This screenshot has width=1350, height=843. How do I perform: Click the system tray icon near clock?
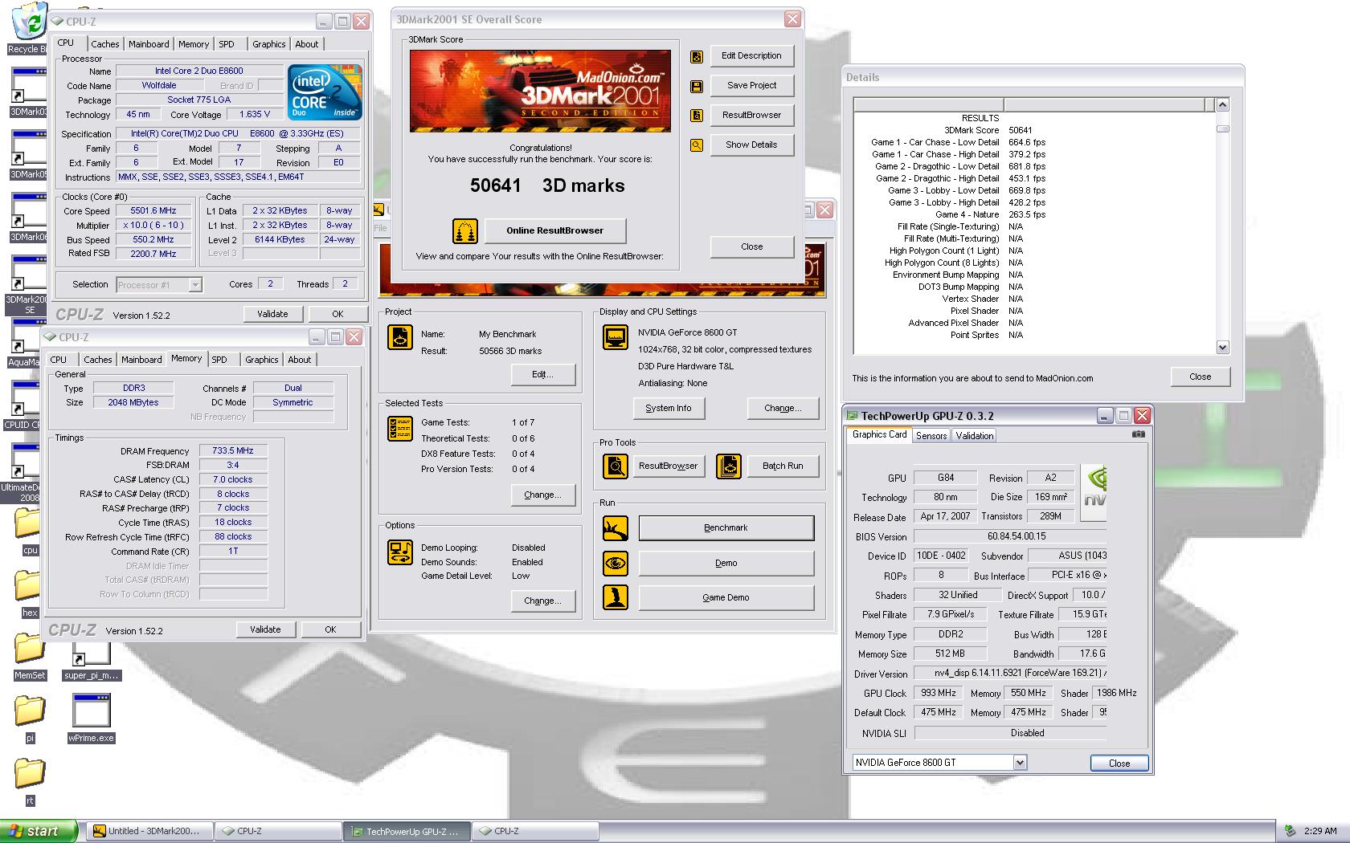[1290, 831]
